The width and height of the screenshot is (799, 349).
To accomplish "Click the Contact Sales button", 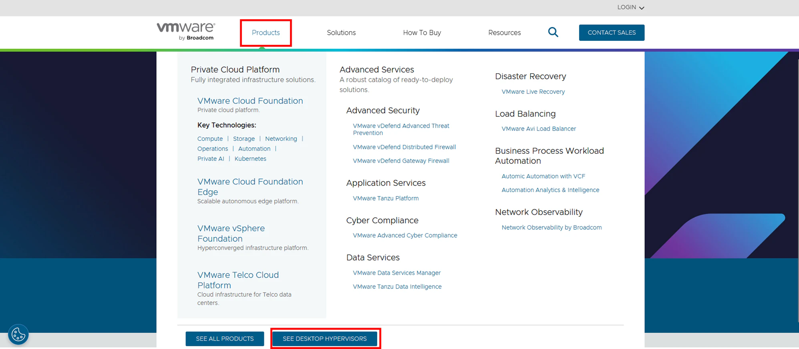I will point(612,32).
